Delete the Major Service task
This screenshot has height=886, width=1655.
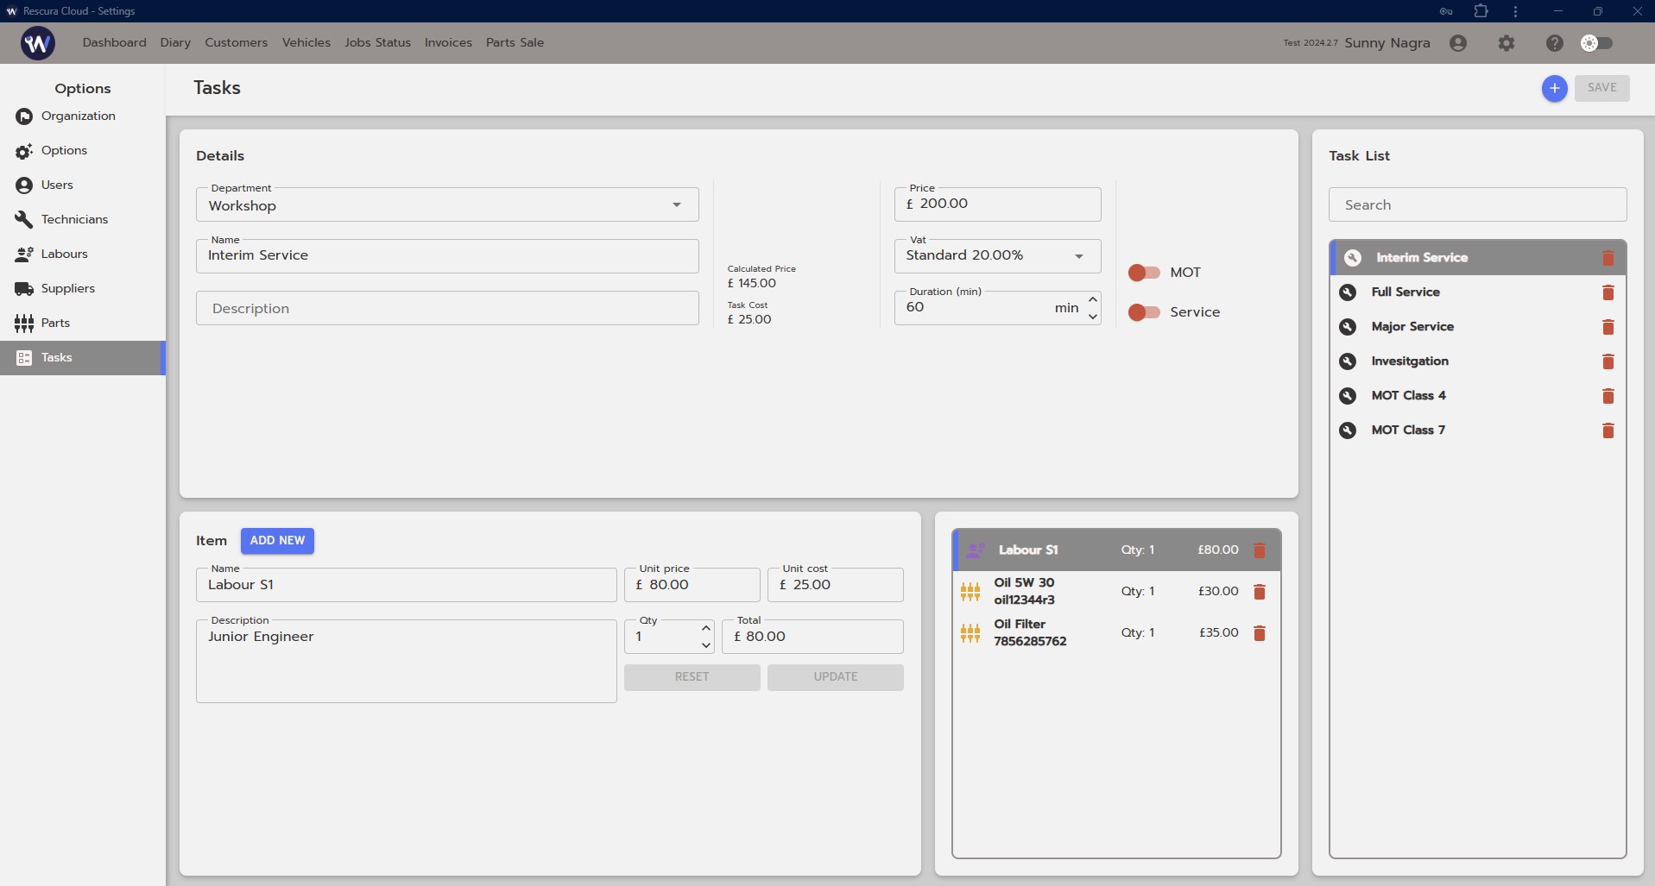click(x=1608, y=327)
